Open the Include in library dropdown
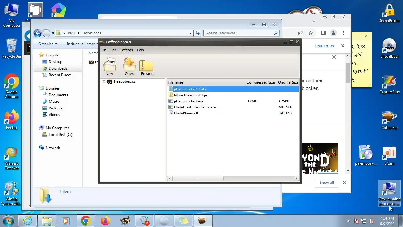The width and height of the screenshot is (403, 227). [82, 44]
